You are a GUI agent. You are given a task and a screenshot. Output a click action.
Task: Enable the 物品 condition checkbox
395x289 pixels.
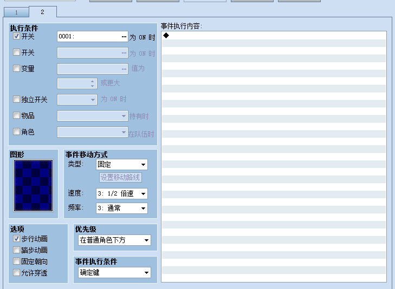click(x=16, y=115)
